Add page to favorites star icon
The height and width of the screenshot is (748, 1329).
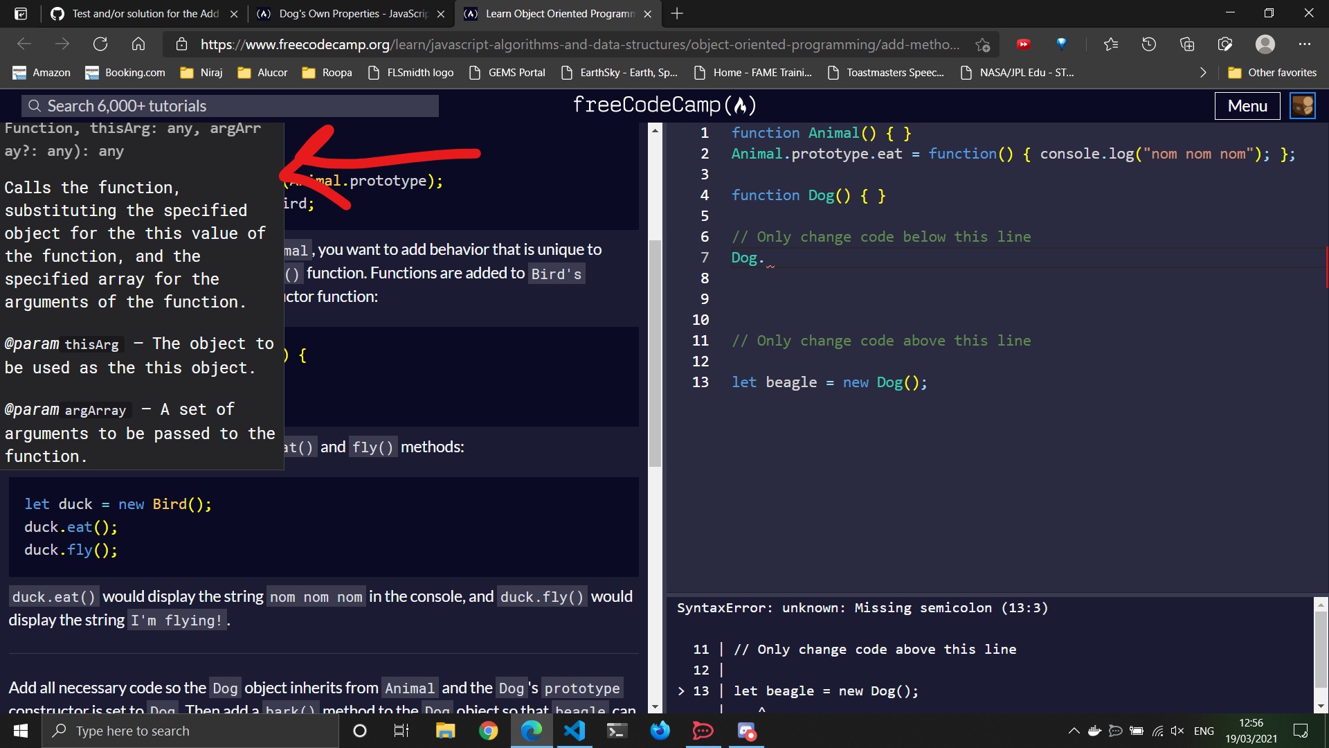[982, 45]
